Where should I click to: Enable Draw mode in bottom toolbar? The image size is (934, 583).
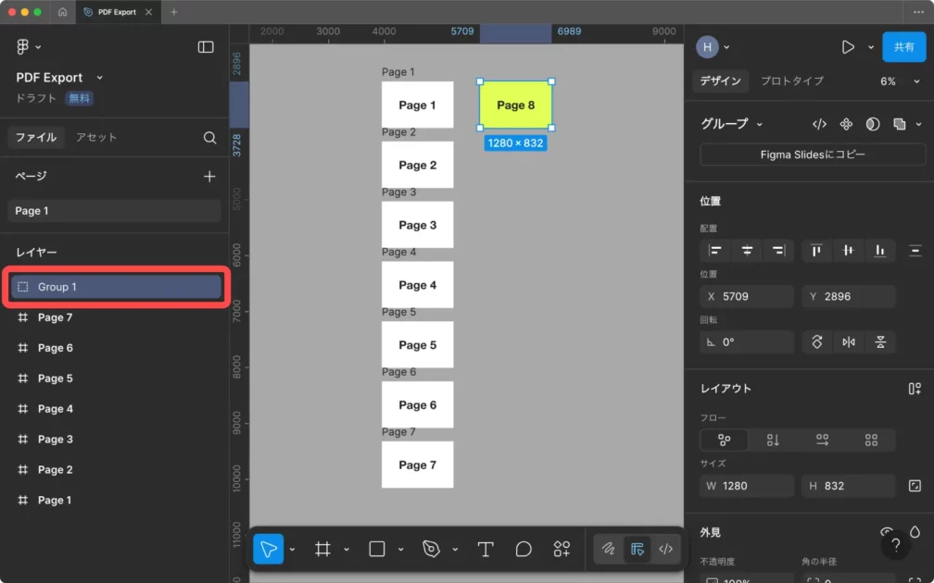(x=608, y=549)
